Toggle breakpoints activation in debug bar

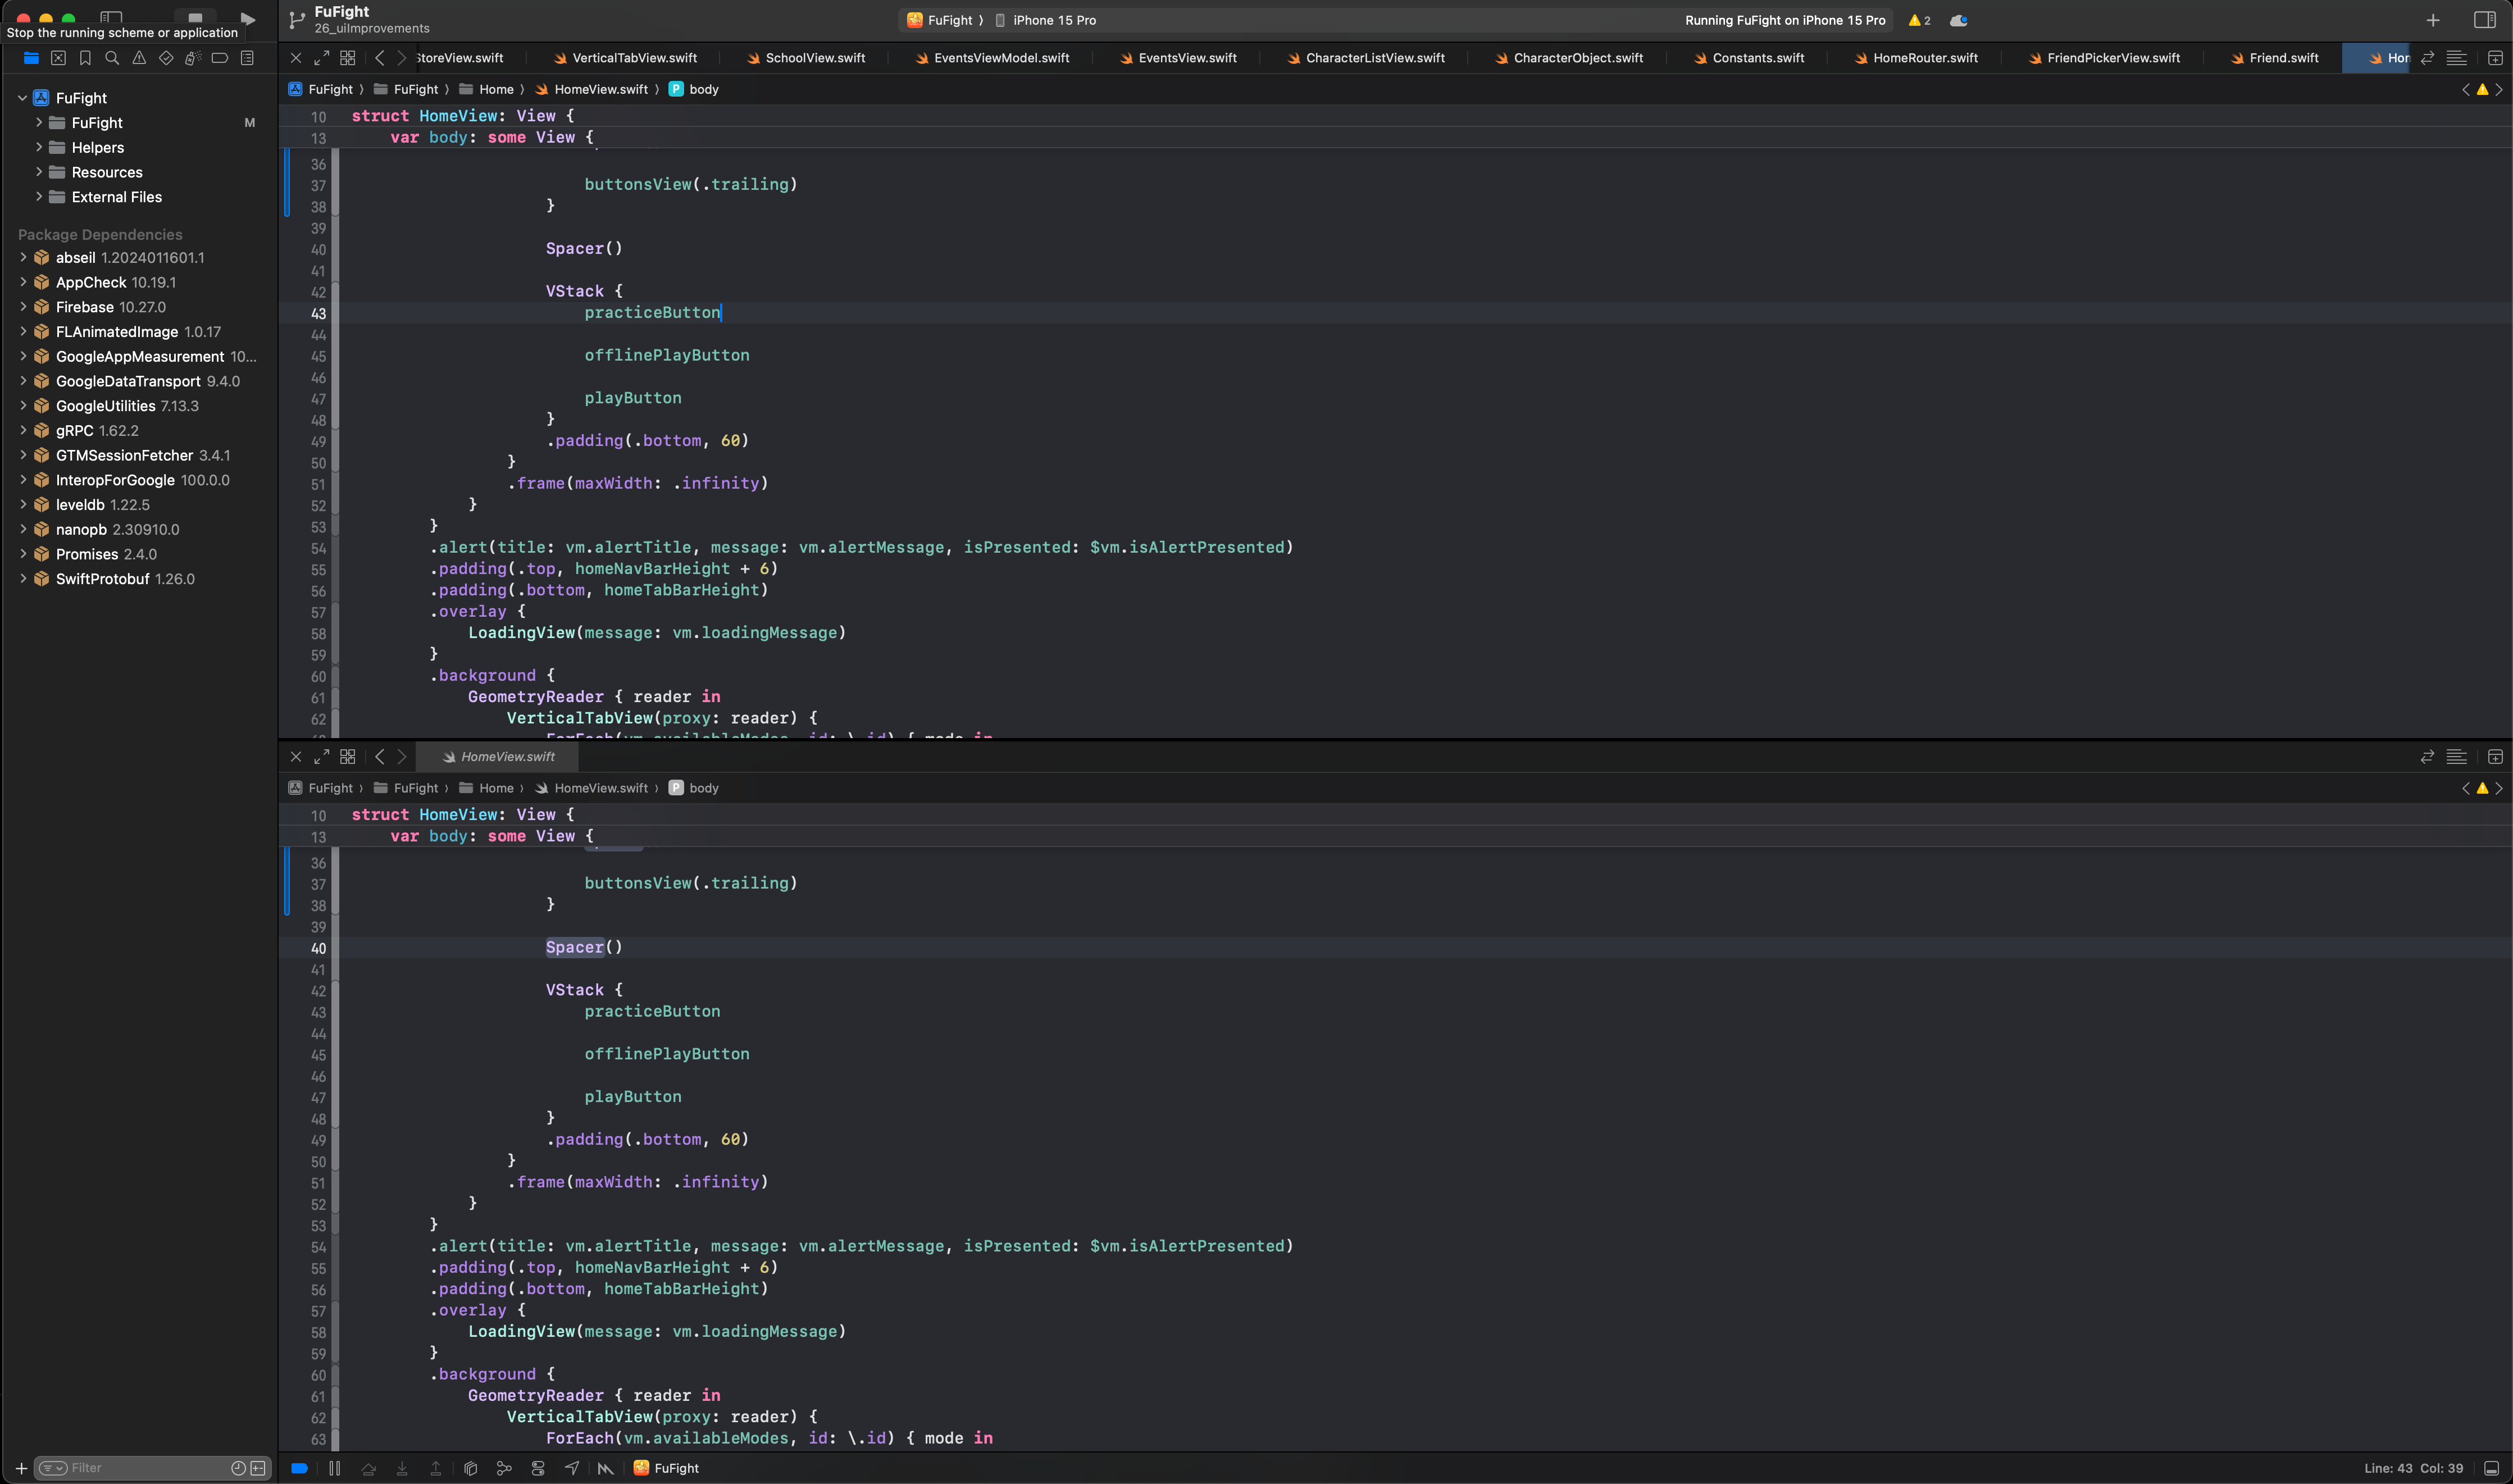coord(299,1468)
